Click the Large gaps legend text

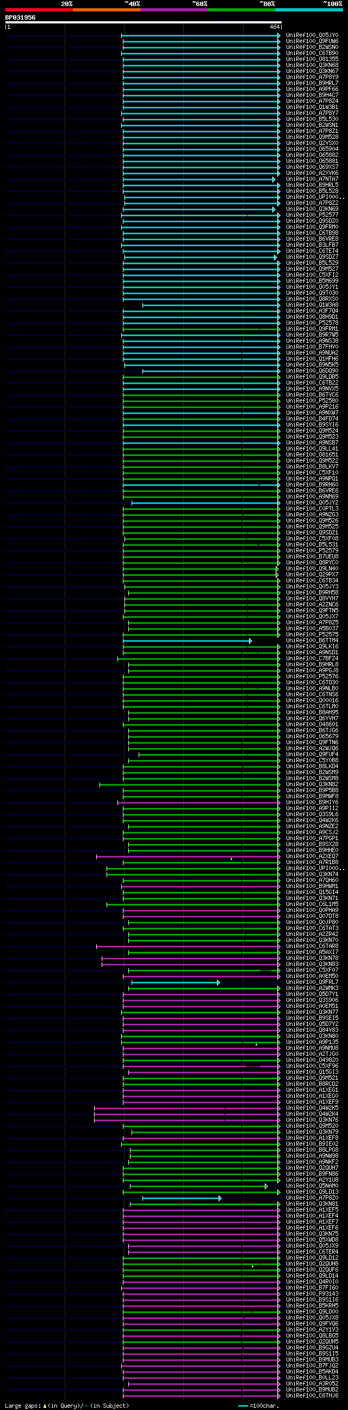point(67,1406)
